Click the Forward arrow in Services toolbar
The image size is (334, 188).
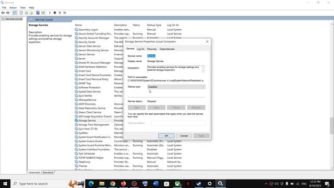click(8, 13)
